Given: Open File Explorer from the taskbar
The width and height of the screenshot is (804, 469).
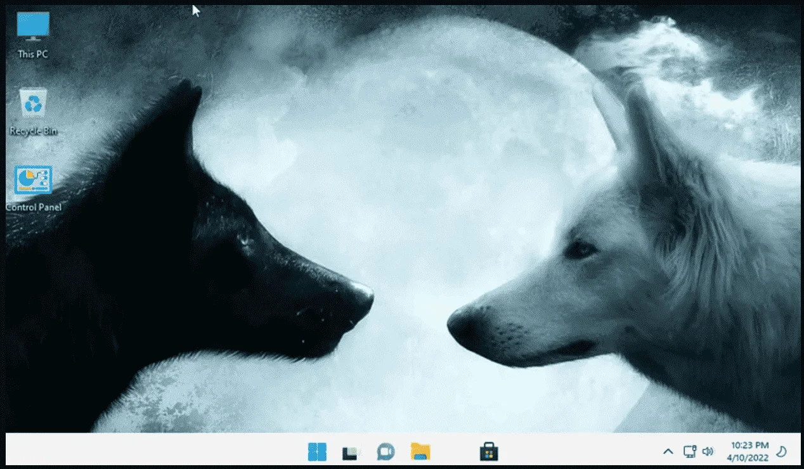Looking at the screenshot, I should click(x=420, y=451).
